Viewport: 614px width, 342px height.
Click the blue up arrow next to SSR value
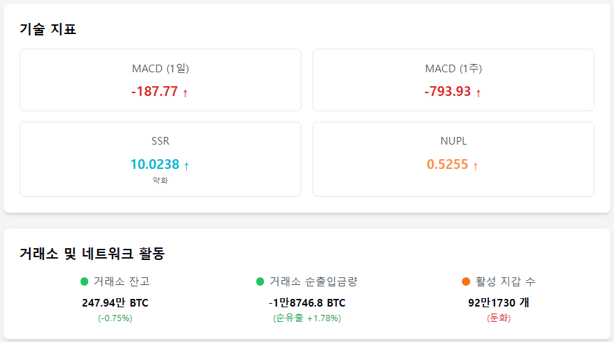click(186, 165)
